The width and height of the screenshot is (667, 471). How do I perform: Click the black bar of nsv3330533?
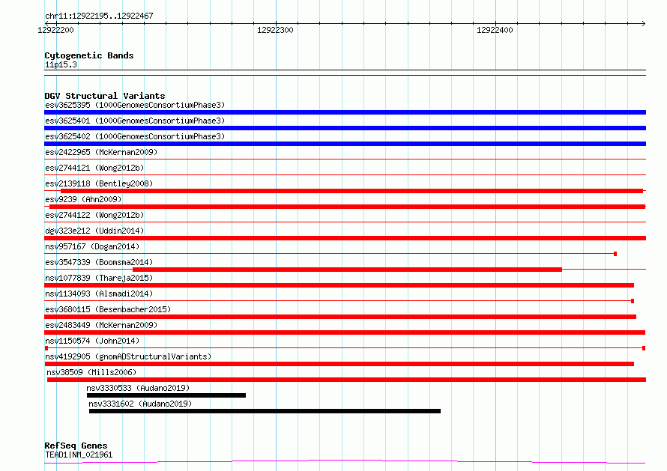pyautogui.click(x=166, y=395)
